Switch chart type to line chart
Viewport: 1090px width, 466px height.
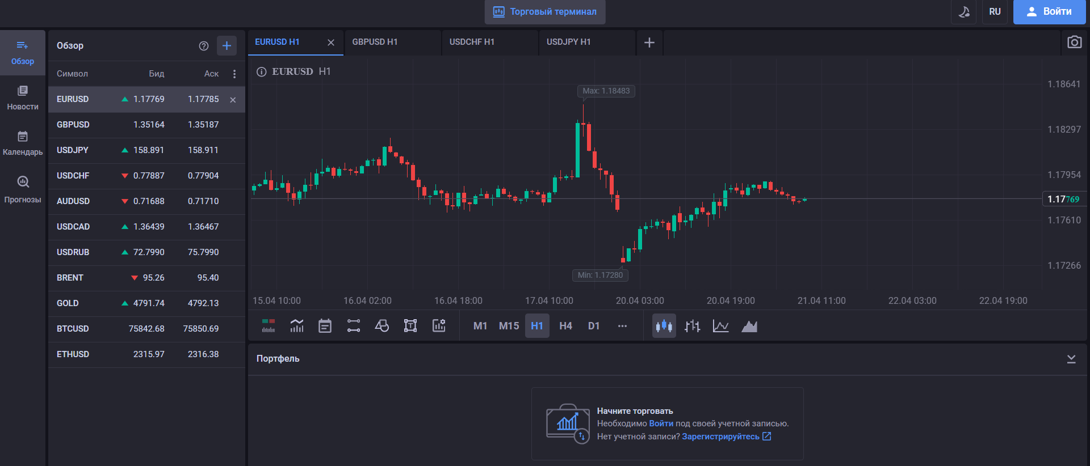[x=720, y=326]
